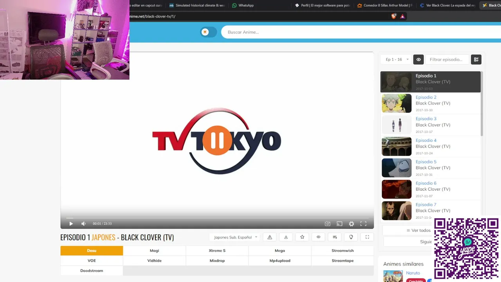Click the 2017-10-10 date under Episodio 2
The height and width of the screenshot is (282, 501).
tap(424, 110)
